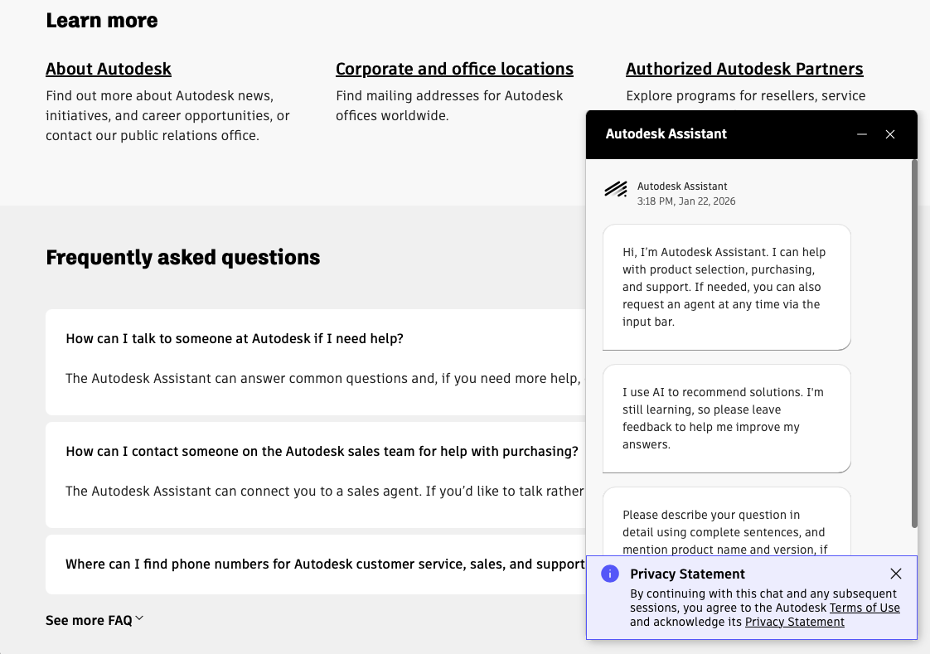Image resolution: width=930 pixels, height=654 pixels.
Task: Click the Autodesk logo in the chat
Action: pyautogui.click(x=616, y=190)
